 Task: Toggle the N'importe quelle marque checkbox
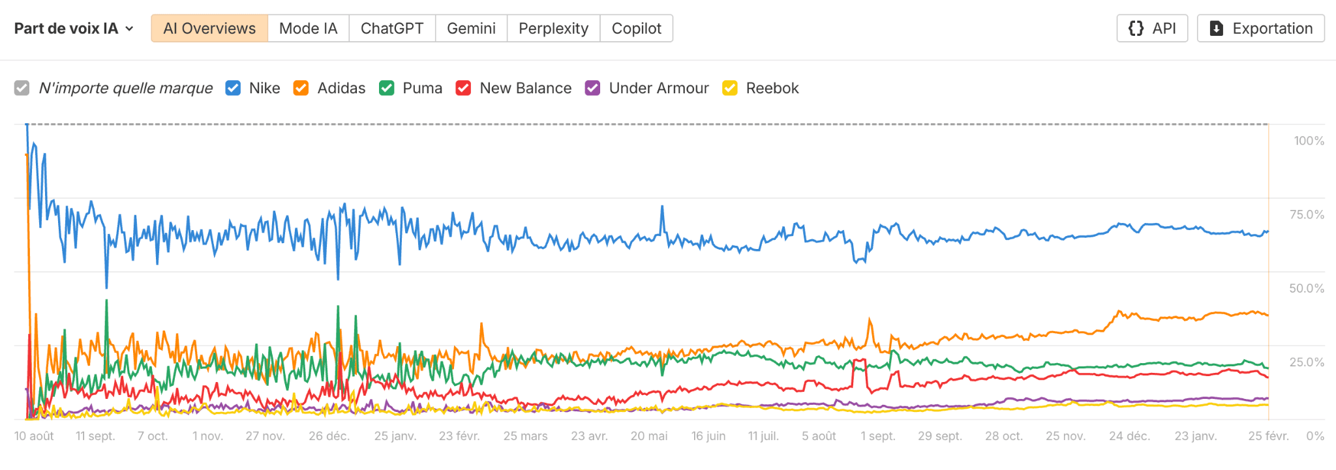tap(22, 88)
